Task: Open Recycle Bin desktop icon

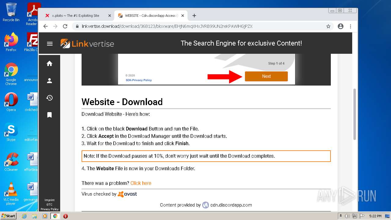Action: (11, 12)
